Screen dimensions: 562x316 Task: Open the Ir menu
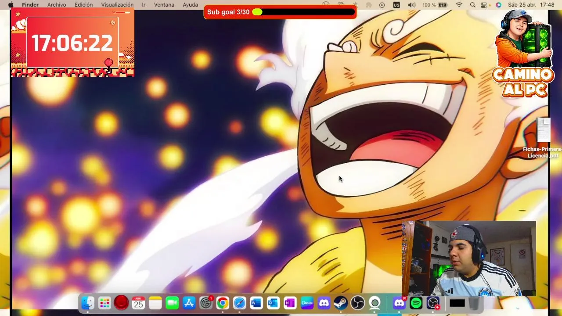(x=144, y=5)
